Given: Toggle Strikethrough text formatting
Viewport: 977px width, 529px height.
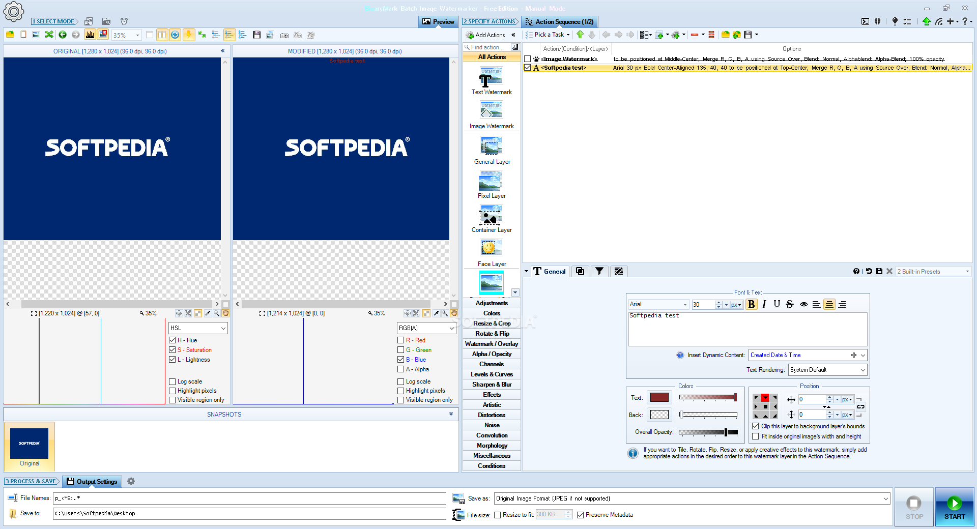Looking at the screenshot, I should tap(790, 304).
